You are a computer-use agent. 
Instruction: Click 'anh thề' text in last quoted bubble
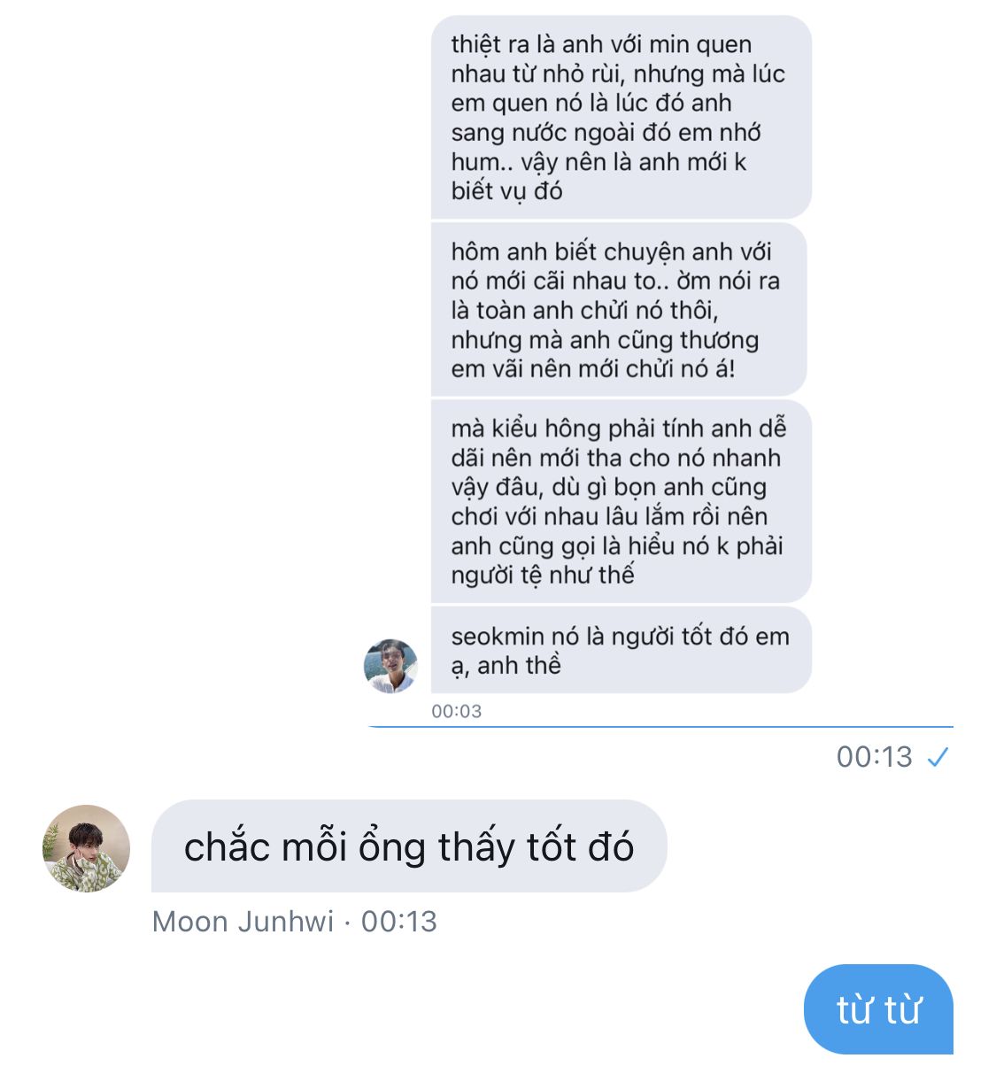pyautogui.click(x=520, y=666)
